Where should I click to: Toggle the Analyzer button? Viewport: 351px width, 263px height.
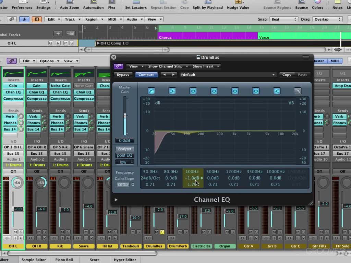[x=124, y=149]
